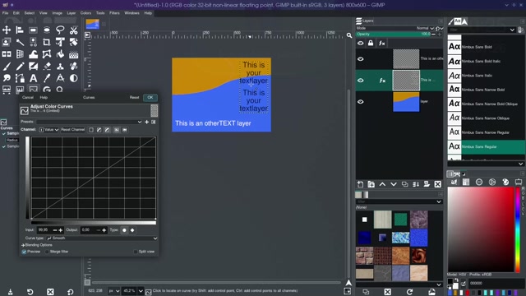Click the zoom magnifier icon above canvas

349,35
